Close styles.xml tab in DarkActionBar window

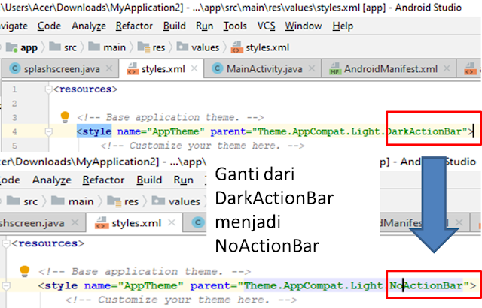194,68
